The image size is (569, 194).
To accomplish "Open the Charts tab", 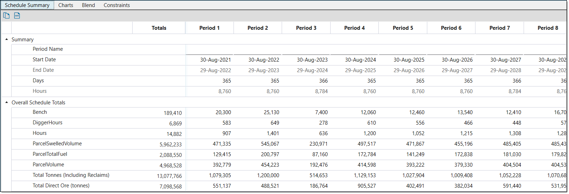I will point(66,5).
